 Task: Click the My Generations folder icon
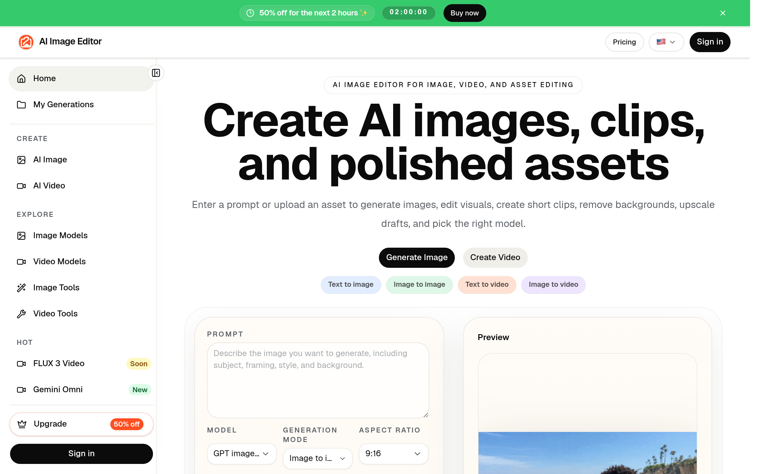click(21, 104)
